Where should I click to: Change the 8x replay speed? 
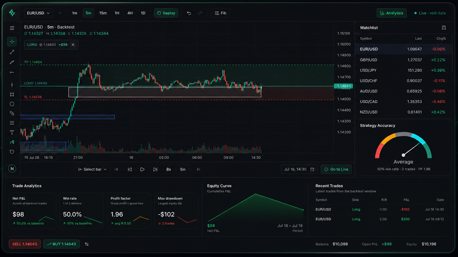pyautogui.click(x=168, y=169)
